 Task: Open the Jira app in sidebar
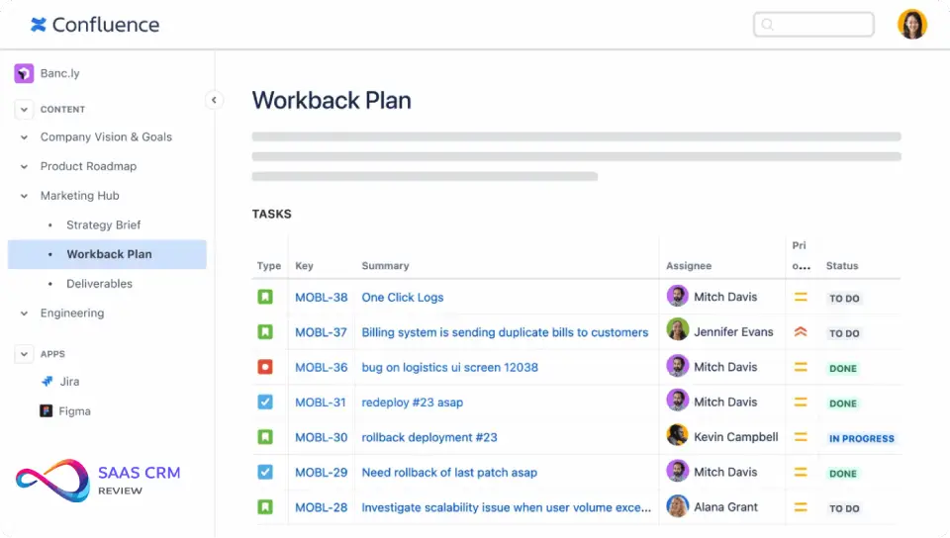point(47,382)
